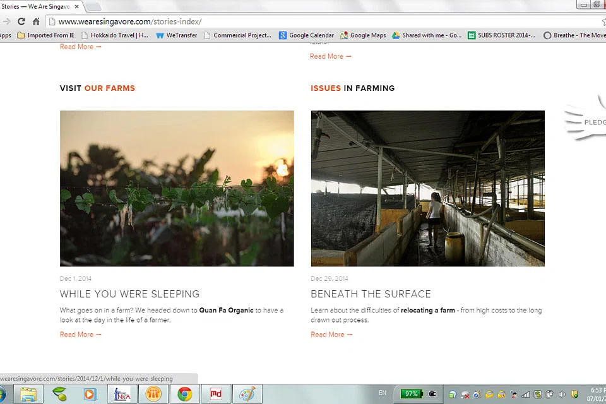Click the EN language indicator in taskbar
606x404 pixels.
[x=383, y=393]
